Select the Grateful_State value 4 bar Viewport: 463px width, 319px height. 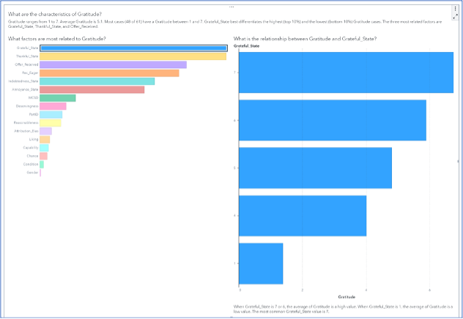click(303, 216)
